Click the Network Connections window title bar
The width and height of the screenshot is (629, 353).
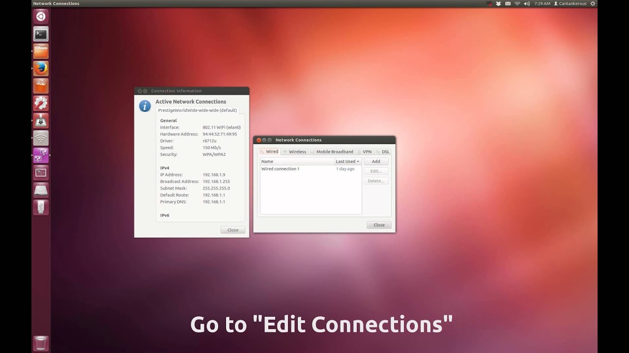point(324,140)
